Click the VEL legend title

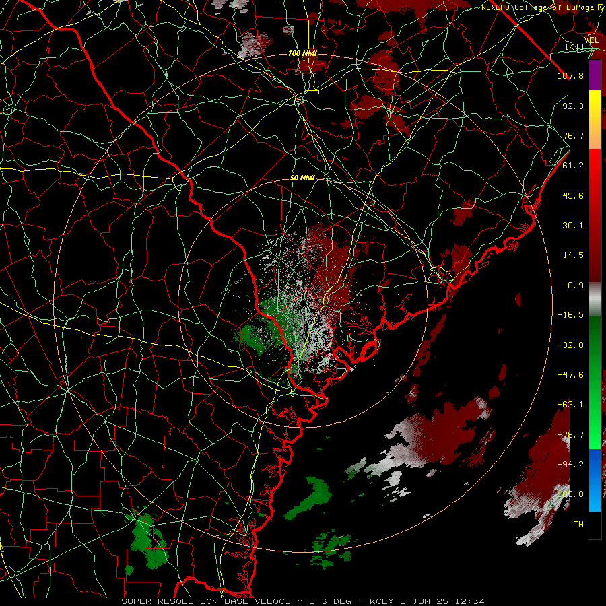592,40
